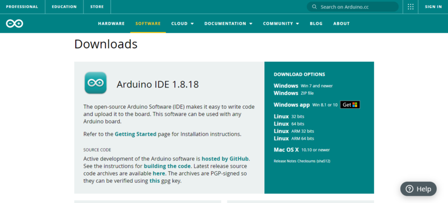Viewport: 448px width, 203px height.
Task: Open building the code instructions
Action: pyautogui.click(x=167, y=166)
